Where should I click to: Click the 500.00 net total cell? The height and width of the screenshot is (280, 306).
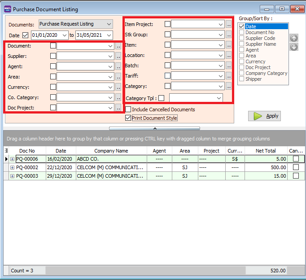[x=266, y=167]
